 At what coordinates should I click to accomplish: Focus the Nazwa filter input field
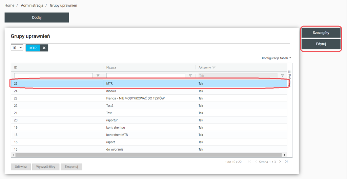point(146,75)
